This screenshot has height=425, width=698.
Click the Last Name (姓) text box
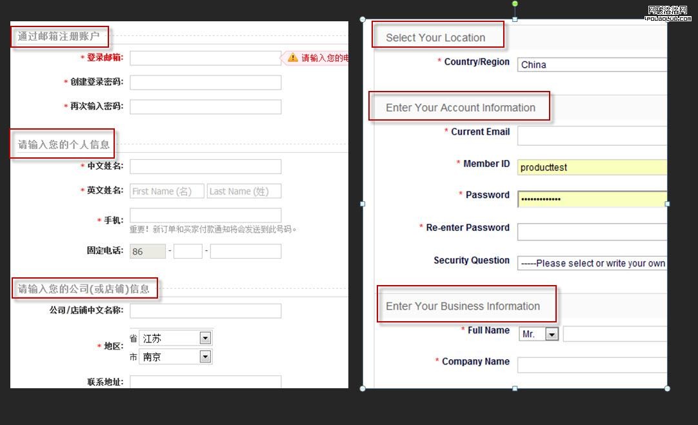244,191
